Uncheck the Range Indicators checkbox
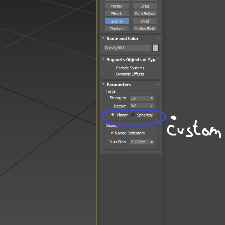 112,133
